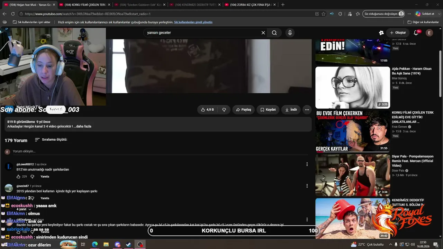Open the media control music-note icon
Viewport: 443px width, 249px height.
point(349,14)
